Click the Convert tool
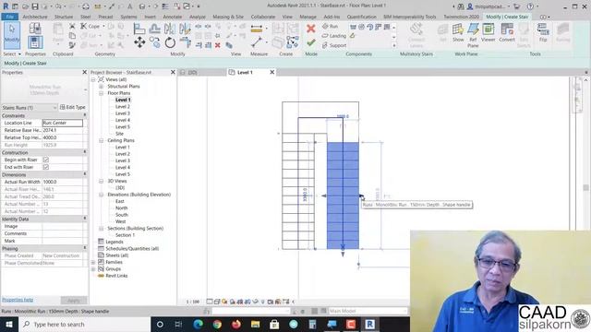The height and width of the screenshot is (332, 591). [507, 33]
